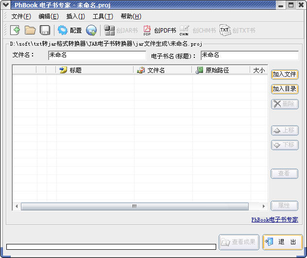Click the 退出 exit button
This screenshot has width=307, height=258.
(282, 241)
